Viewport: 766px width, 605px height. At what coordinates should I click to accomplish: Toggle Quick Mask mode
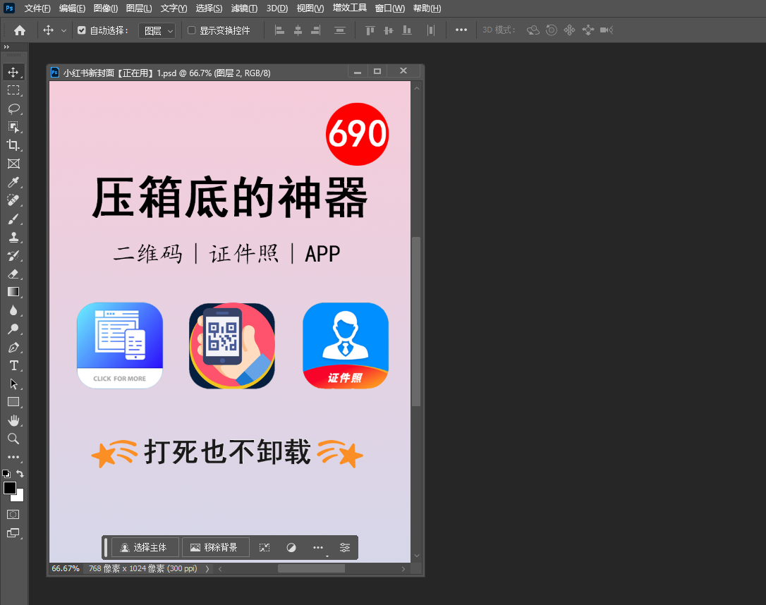click(x=13, y=514)
